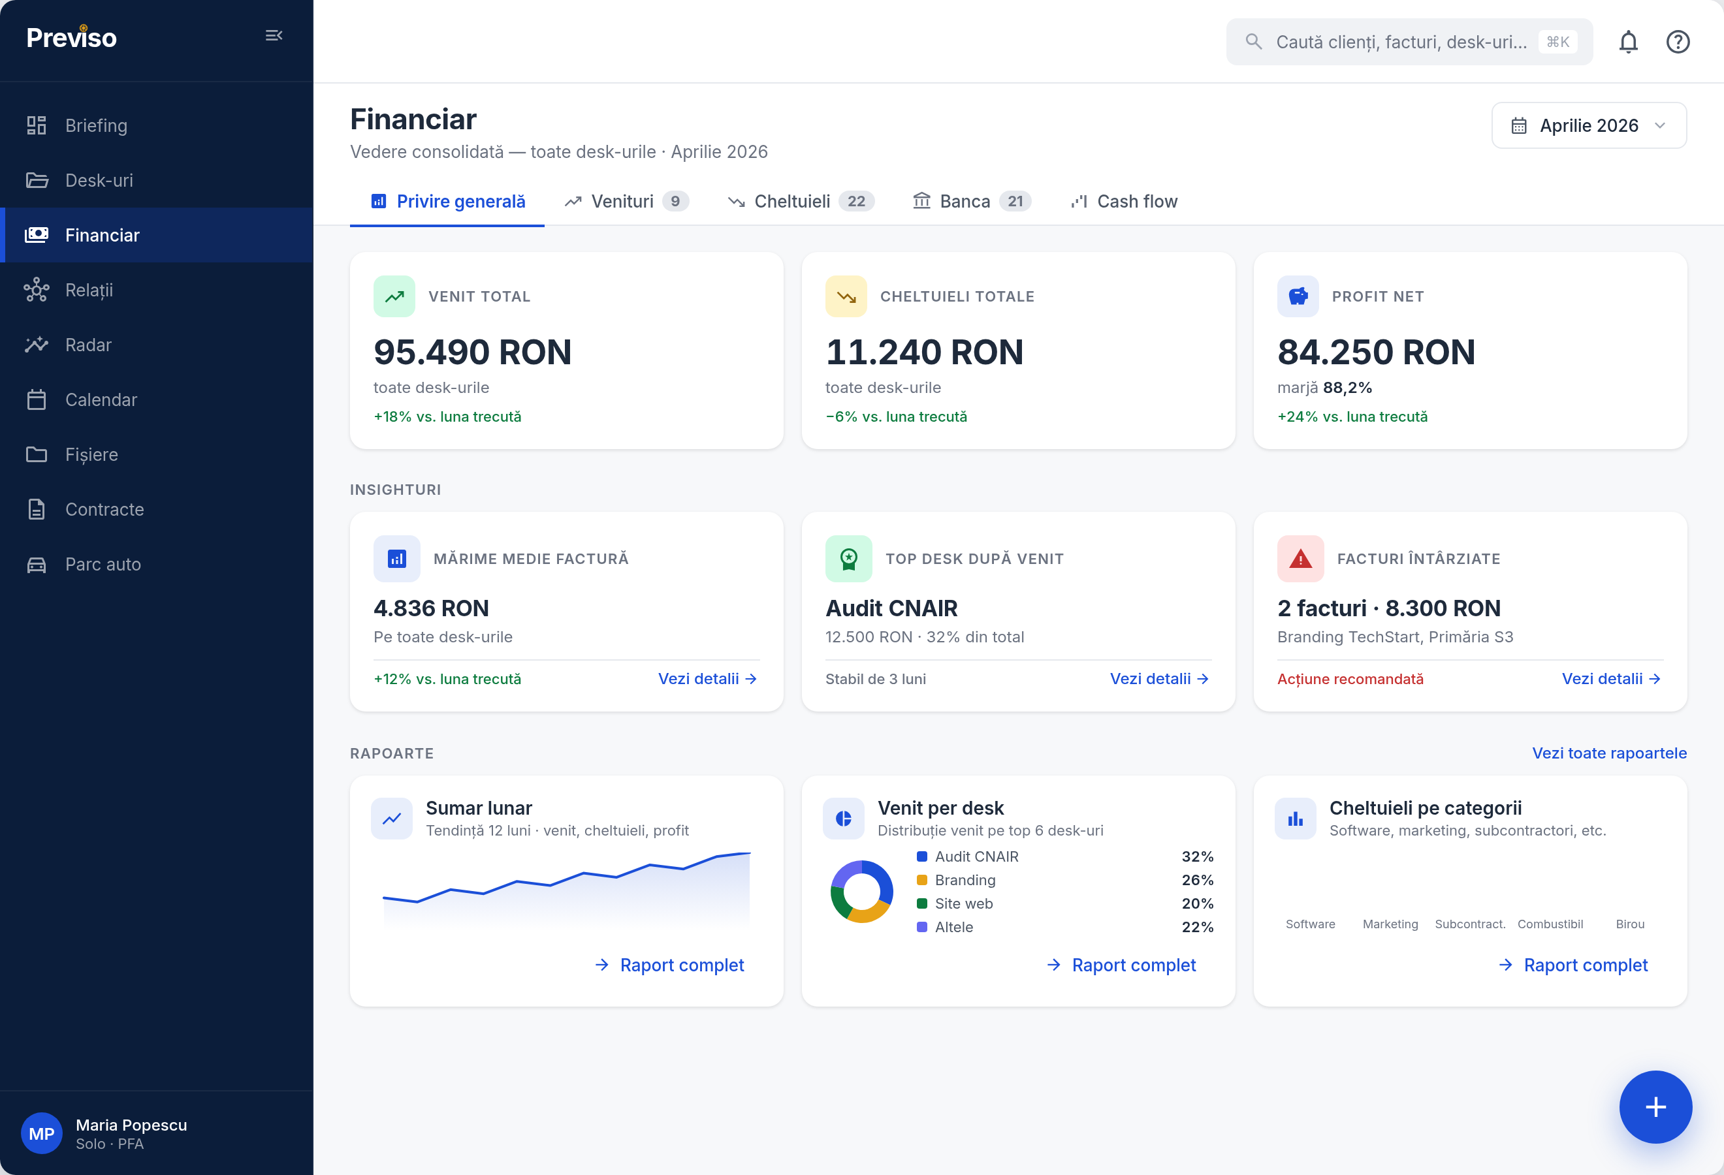Click the Cheltuieli pe categorii bar chart icon
This screenshot has width=1724, height=1175.
[x=1295, y=819]
